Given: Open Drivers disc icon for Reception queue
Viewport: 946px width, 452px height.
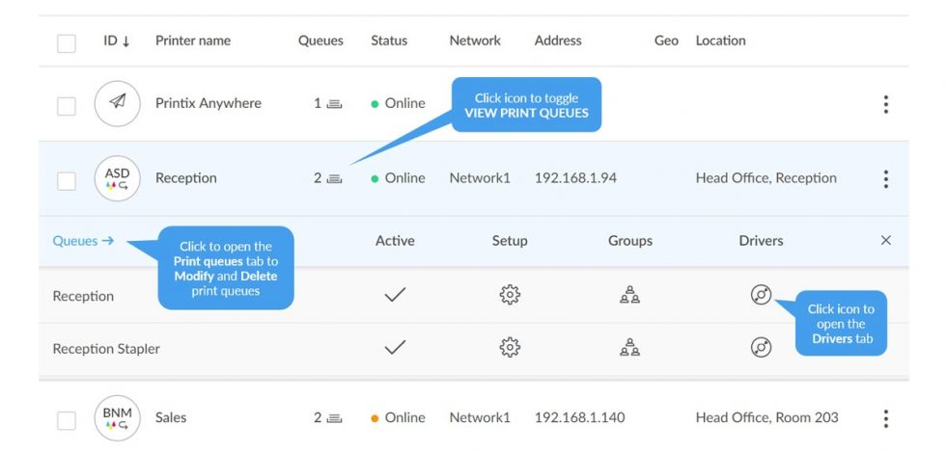Looking at the screenshot, I should coord(761,295).
